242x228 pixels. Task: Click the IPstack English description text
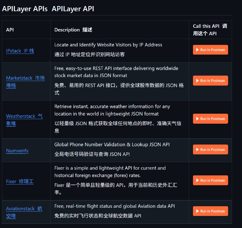tap(108, 45)
